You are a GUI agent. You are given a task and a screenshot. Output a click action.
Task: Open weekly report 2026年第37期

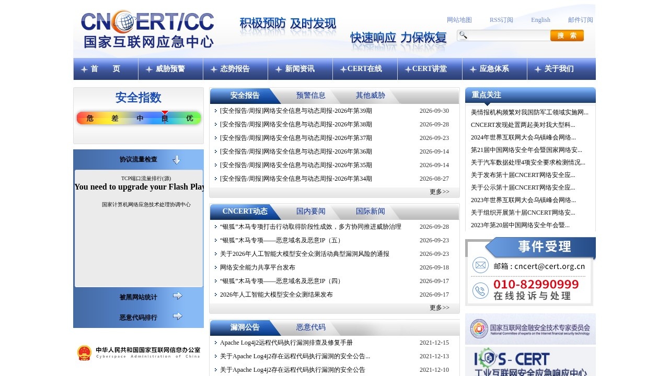(x=296, y=138)
